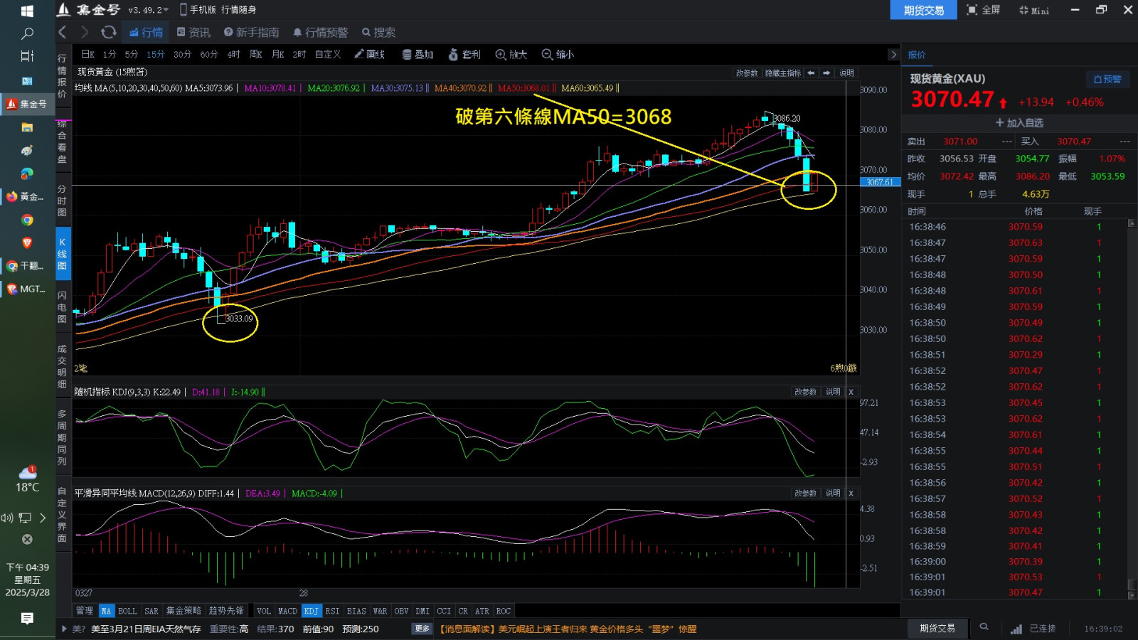Click the 缩小 zoom out magnifier
Screen dimensions: 1138x640
[x=558, y=54]
